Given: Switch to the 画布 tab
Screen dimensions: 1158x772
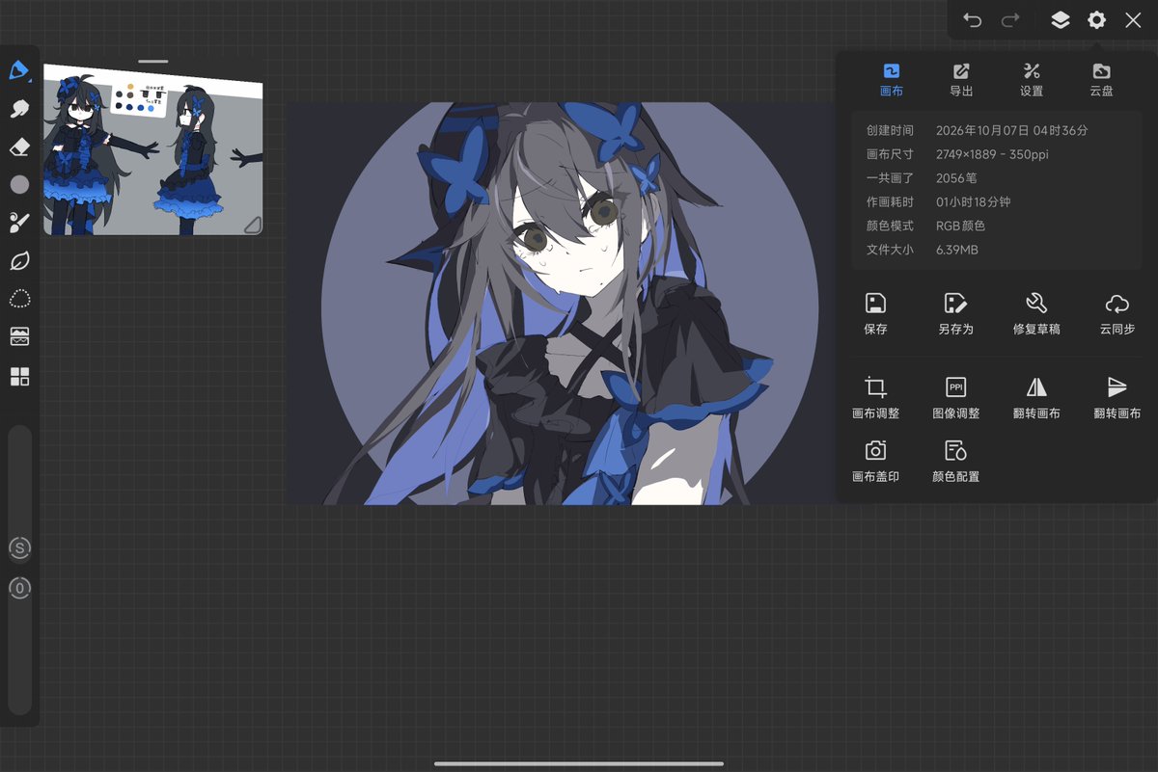Looking at the screenshot, I should tap(892, 80).
